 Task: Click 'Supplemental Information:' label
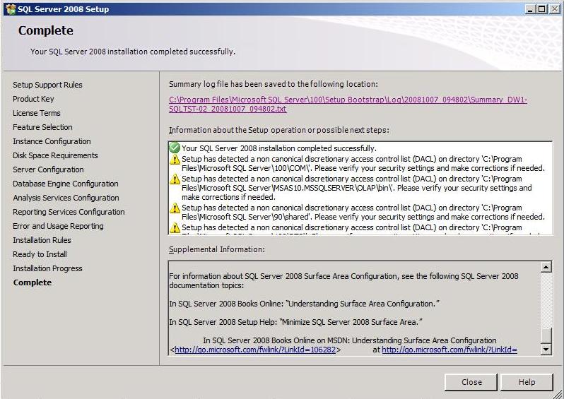click(217, 249)
